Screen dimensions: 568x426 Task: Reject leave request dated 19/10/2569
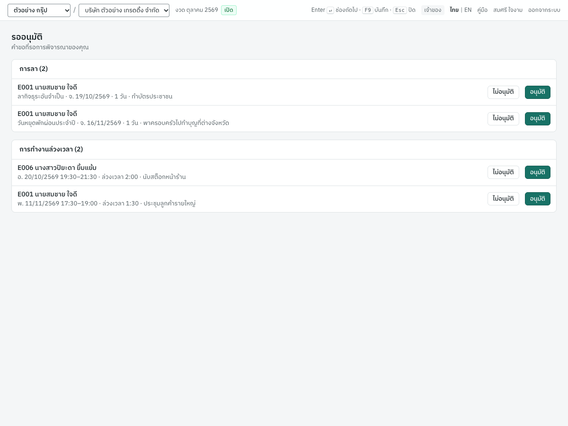point(503,92)
